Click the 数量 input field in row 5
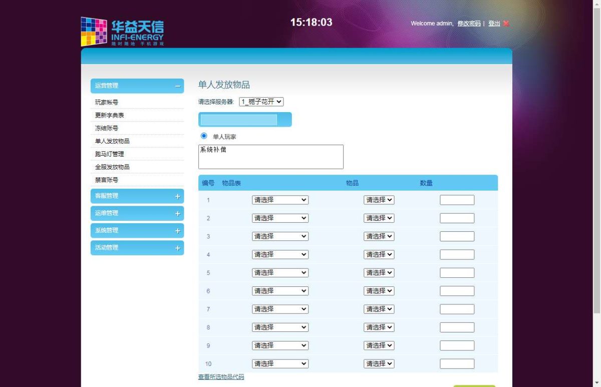601x387 pixels. pyautogui.click(x=457, y=273)
